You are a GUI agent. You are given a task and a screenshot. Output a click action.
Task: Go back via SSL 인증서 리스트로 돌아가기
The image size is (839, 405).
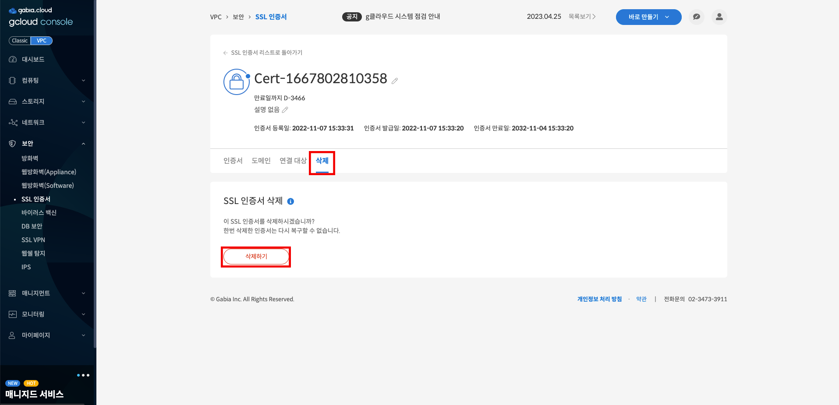263,53
